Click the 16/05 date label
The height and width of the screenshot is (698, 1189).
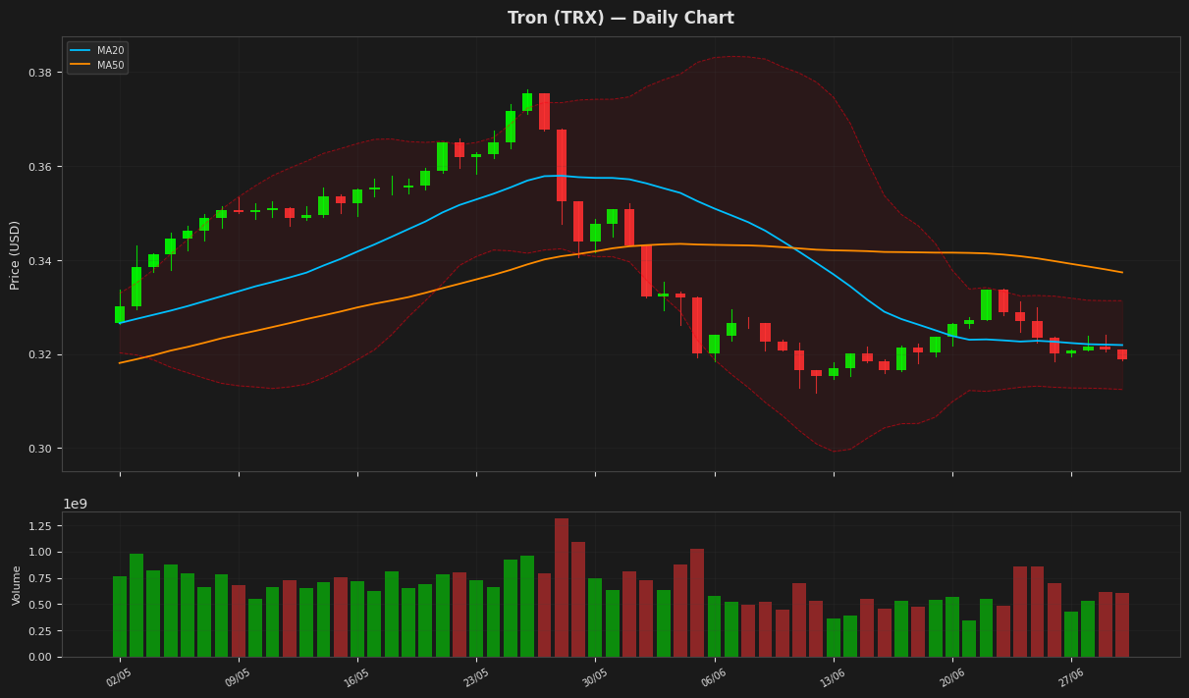click(x=356, y=677)
